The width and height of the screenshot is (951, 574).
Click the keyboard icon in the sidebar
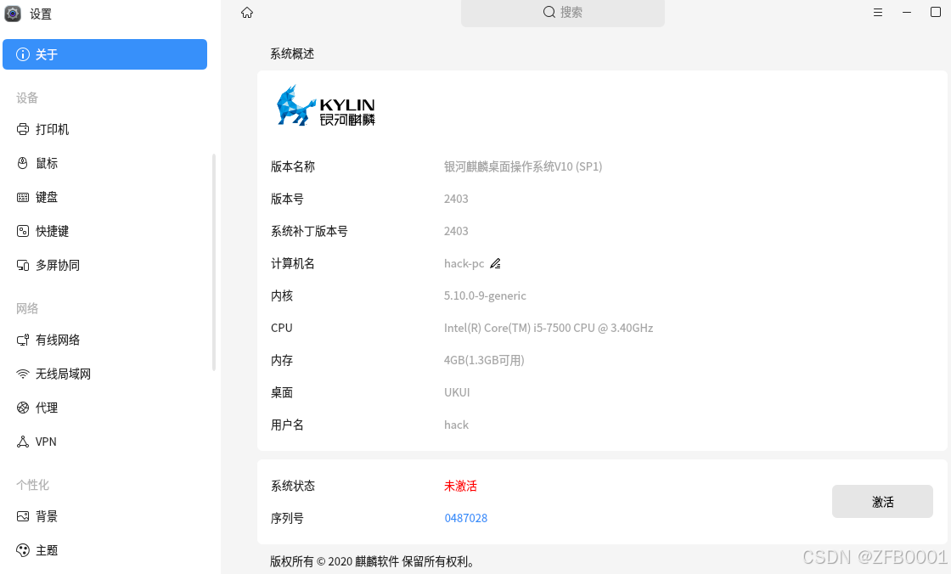[x=22, y=197]
